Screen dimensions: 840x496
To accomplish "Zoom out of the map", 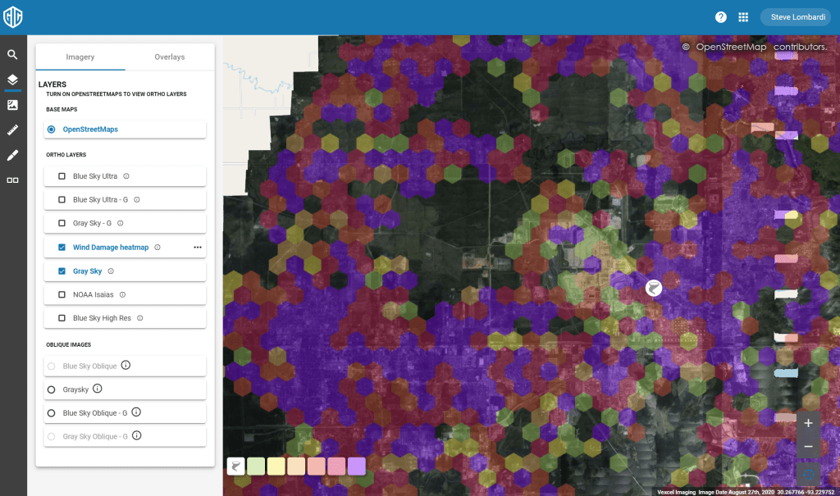I will tap(808, 447).
